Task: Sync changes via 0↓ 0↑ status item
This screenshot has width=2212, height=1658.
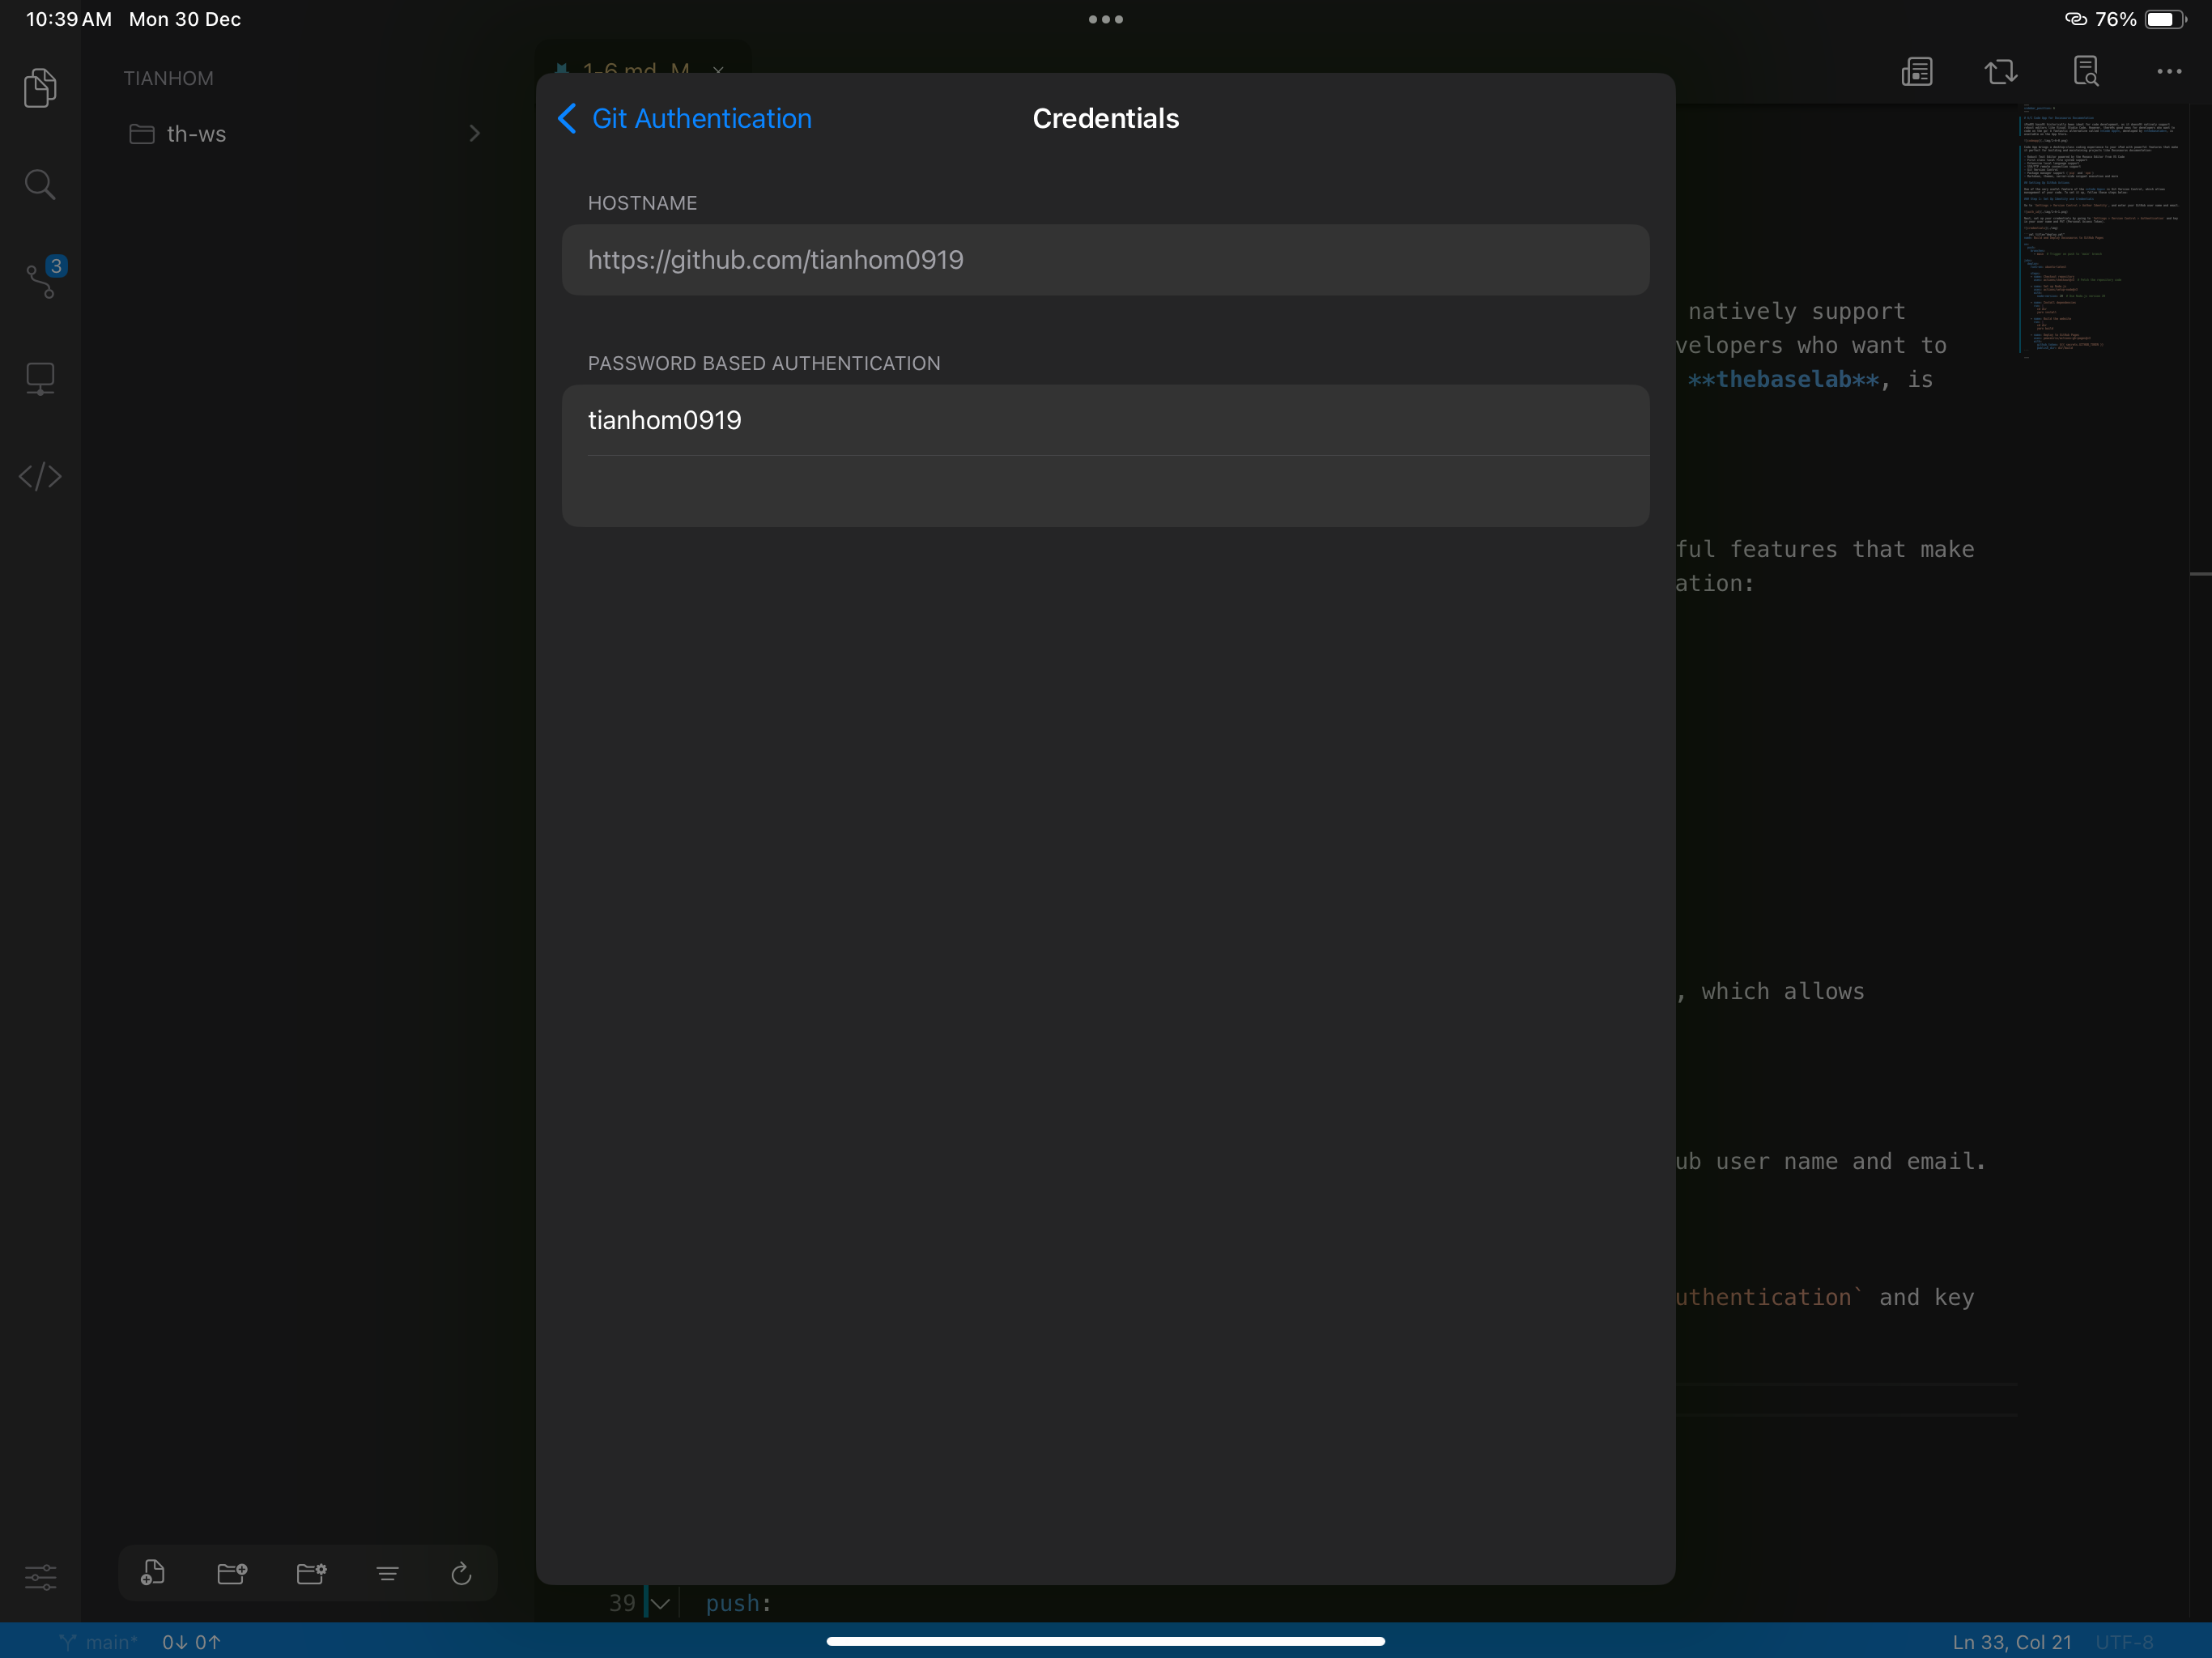Action: tap(191, 1642)
